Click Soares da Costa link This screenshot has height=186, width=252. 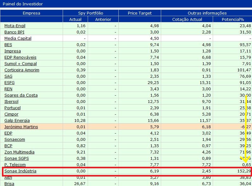pos(21,95)
